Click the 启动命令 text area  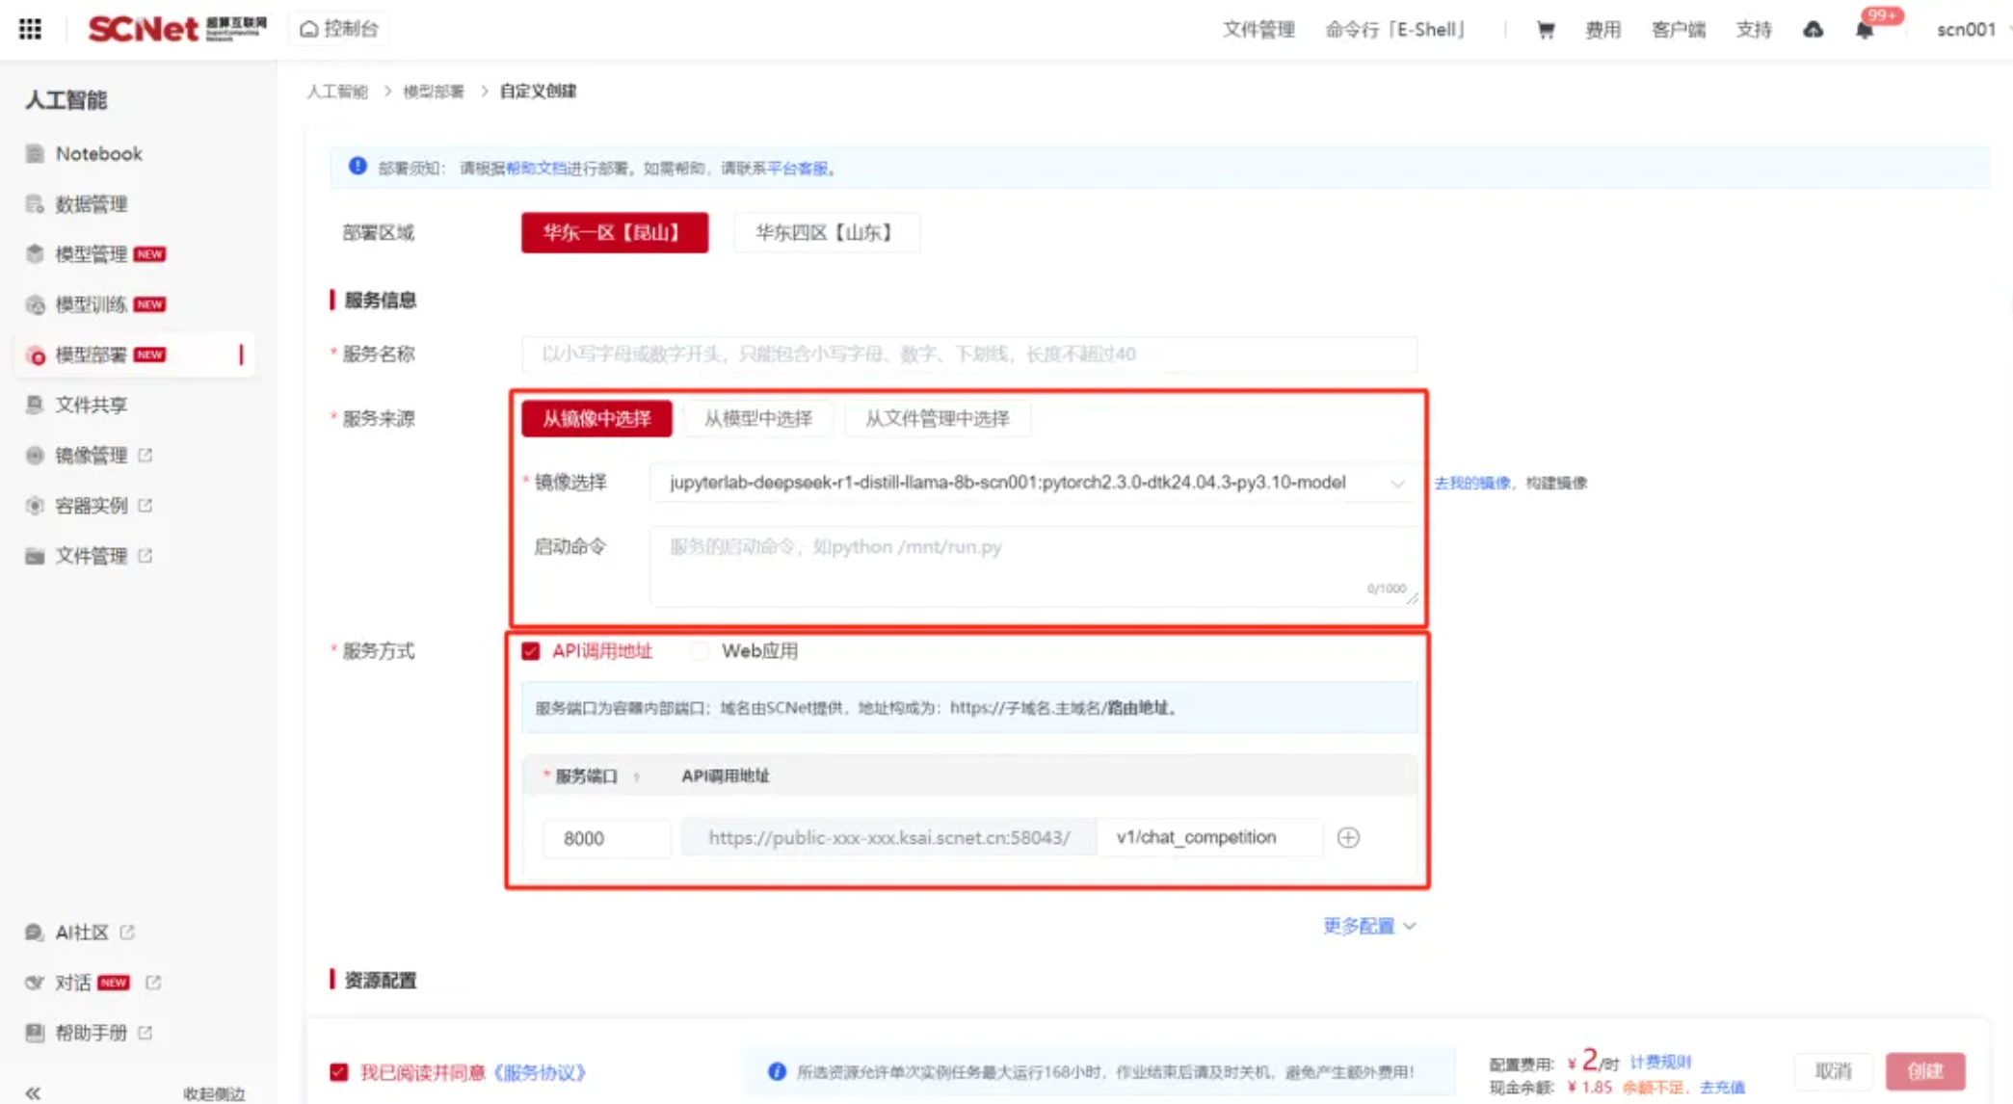[x=1031, y=565]
